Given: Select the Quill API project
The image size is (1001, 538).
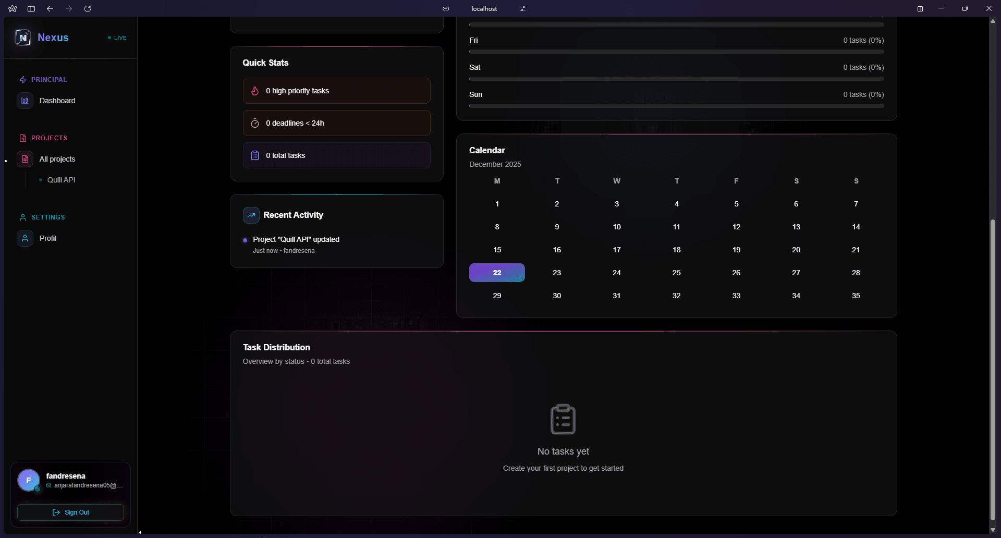Looking at the screenshot, I should point(61,180).
